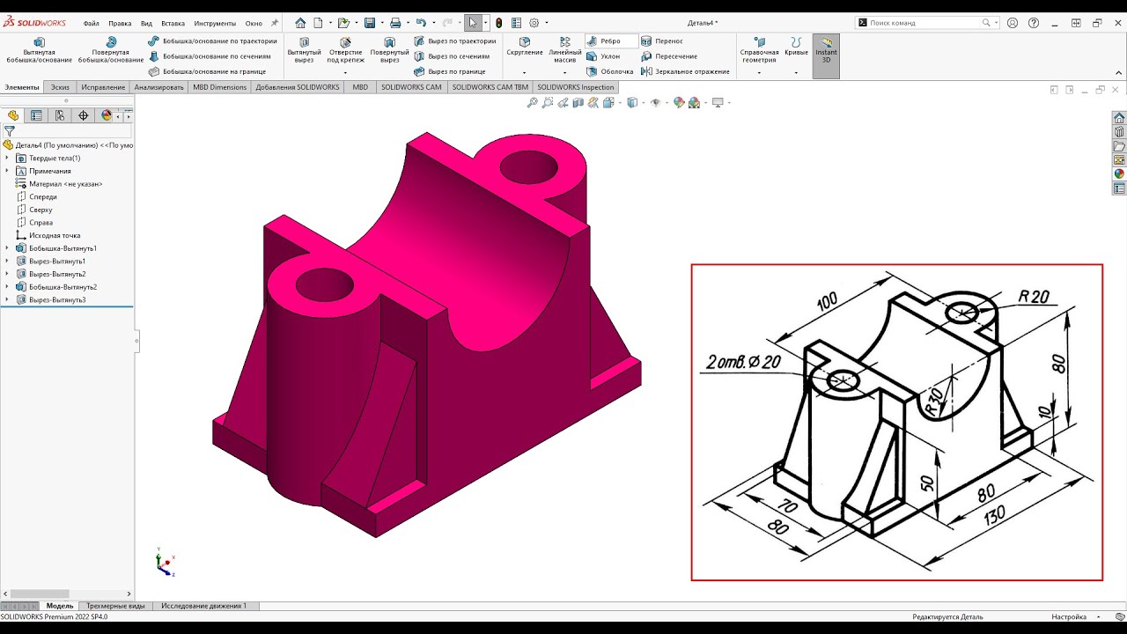Screen dimensions: 1127x634
Task: Toggle the pin icon next to the Окно menu
Action: click(275, 23)
